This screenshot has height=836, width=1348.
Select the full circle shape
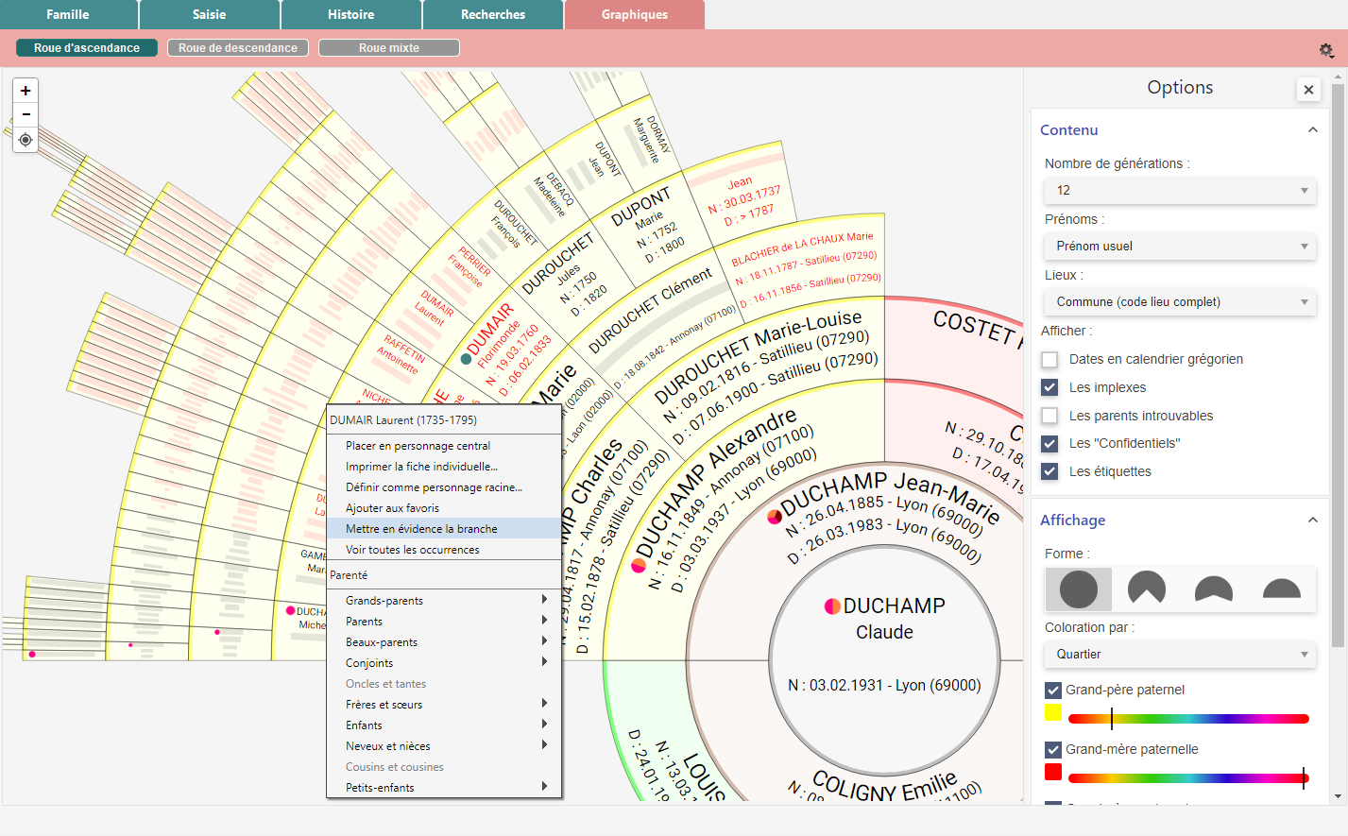point(1078,589)
